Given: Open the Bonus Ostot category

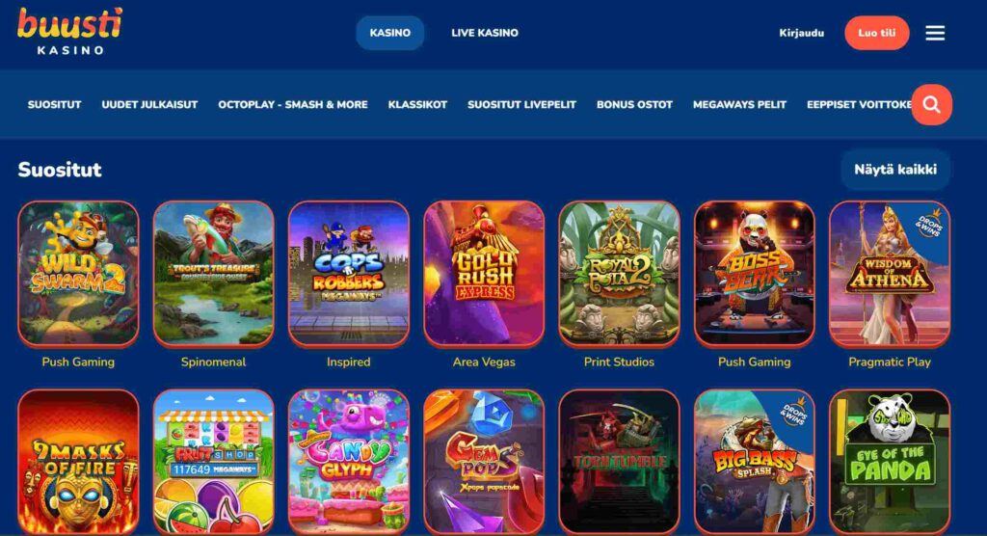Looking at the screenshot, I should pos(634,104).
